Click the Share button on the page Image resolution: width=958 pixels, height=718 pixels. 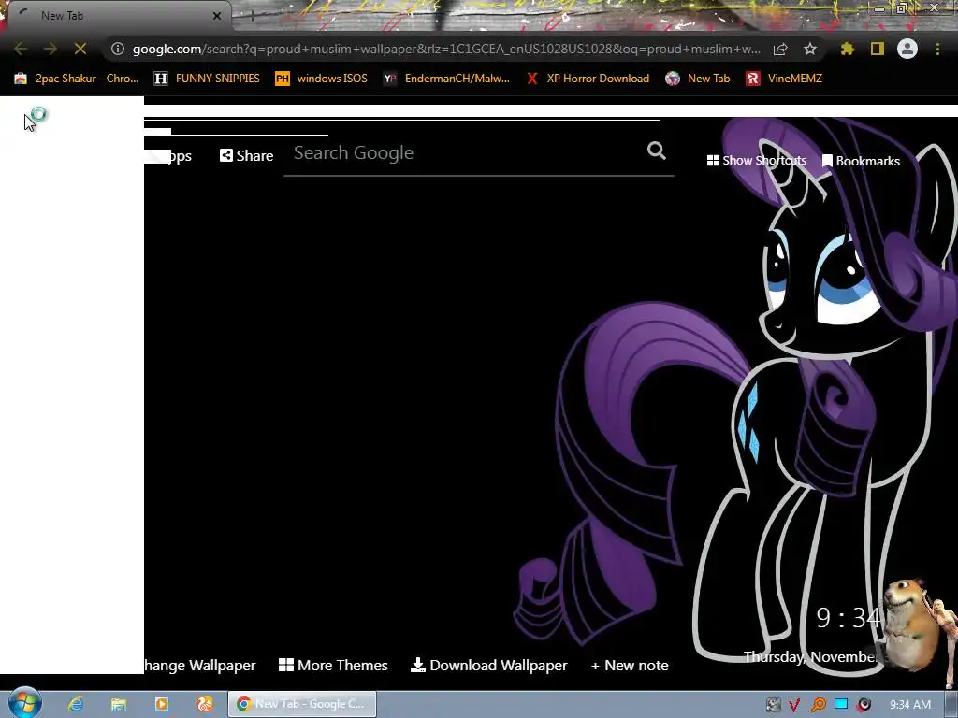tap(247, 156)
